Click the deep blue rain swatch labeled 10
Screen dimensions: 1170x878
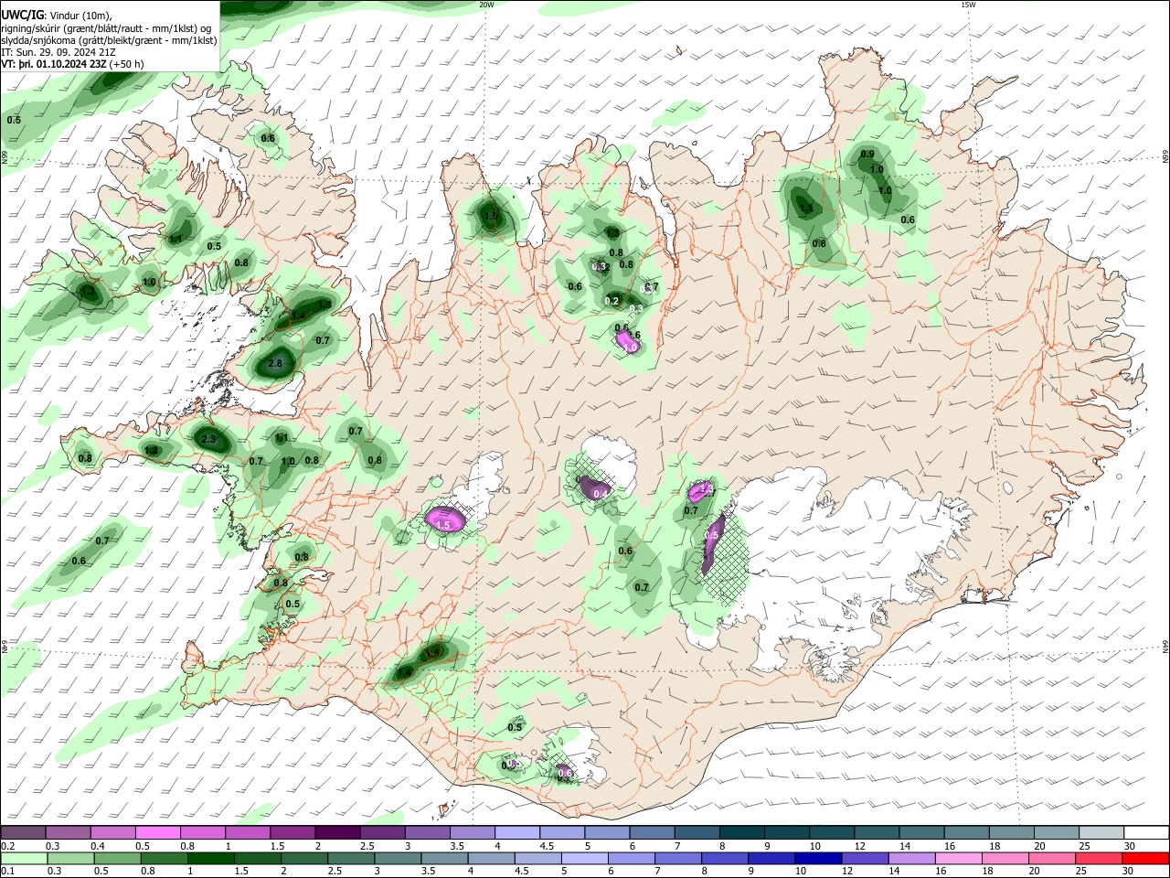[816, 858]
